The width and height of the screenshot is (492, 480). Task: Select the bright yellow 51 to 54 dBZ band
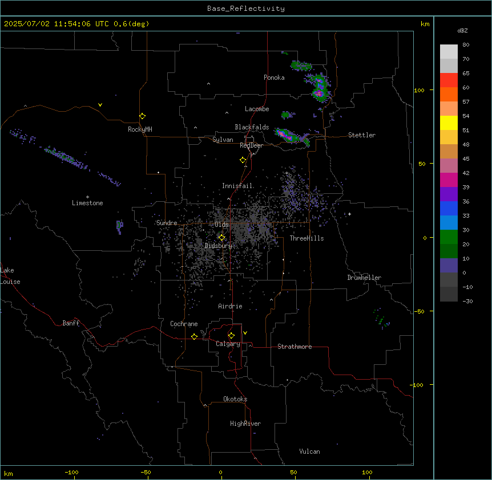click(x=449, y=123)
